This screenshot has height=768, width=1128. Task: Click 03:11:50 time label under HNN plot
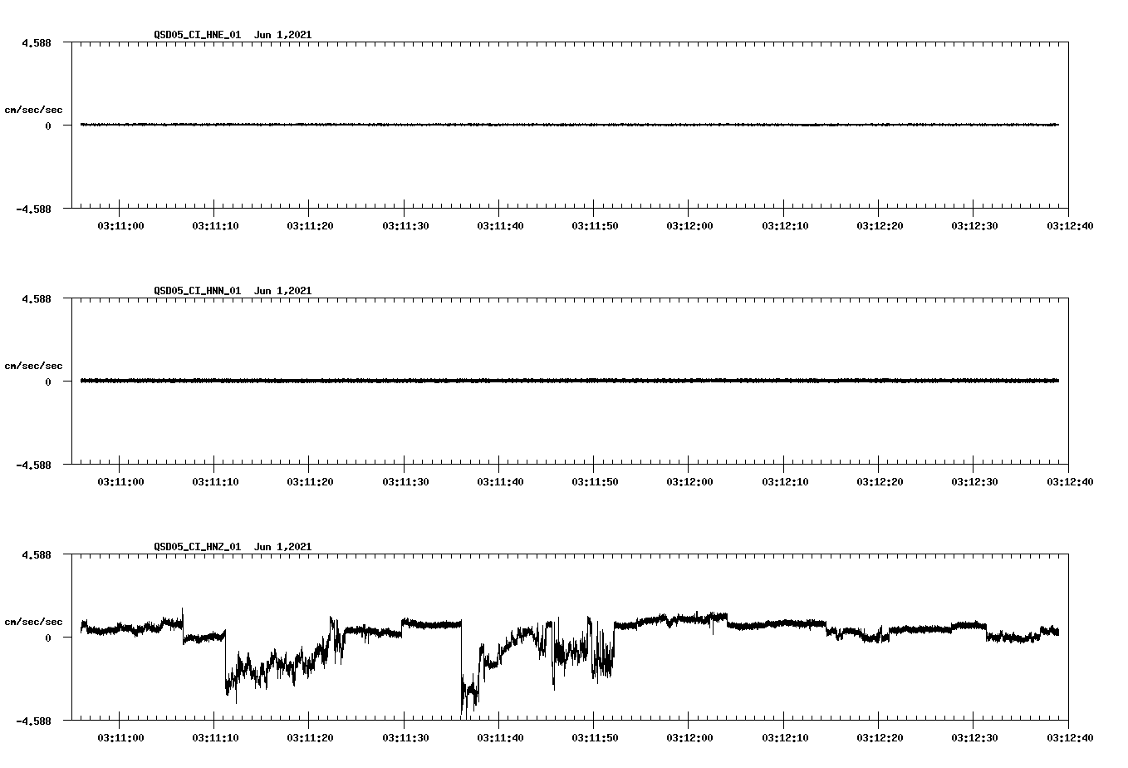click(595, 481)
